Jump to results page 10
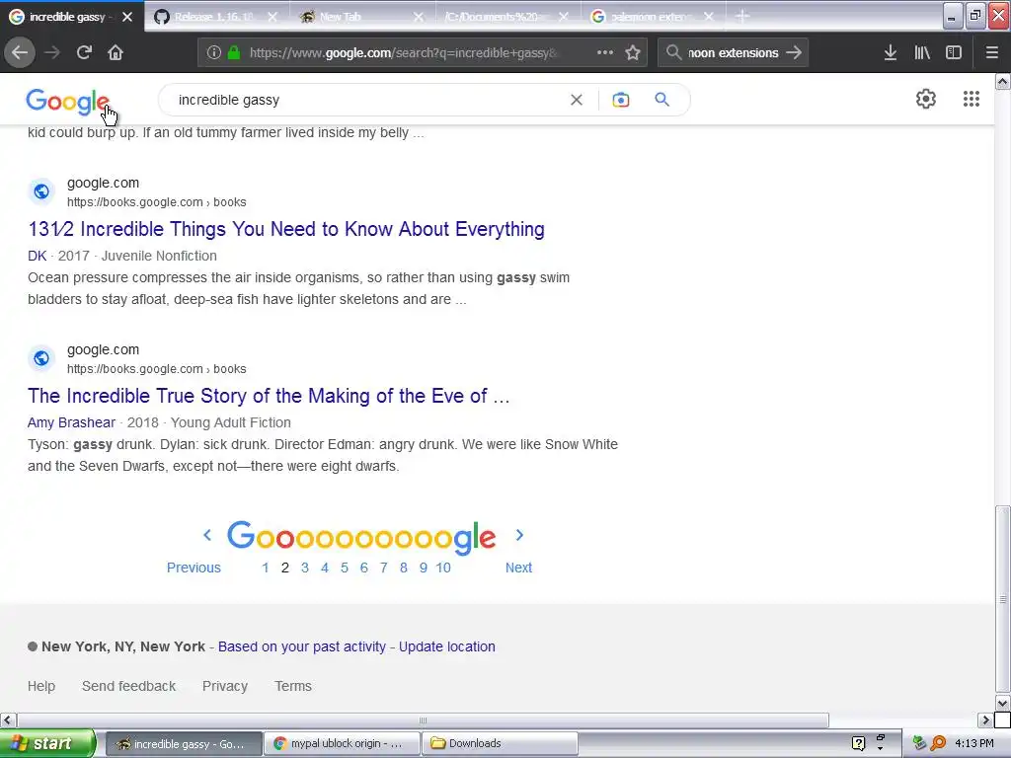The image size is (1011, 758). pyautogui.click(x=443, y=568)
